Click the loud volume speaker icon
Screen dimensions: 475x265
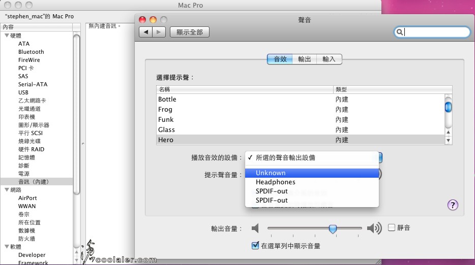[x=374, y=228]
